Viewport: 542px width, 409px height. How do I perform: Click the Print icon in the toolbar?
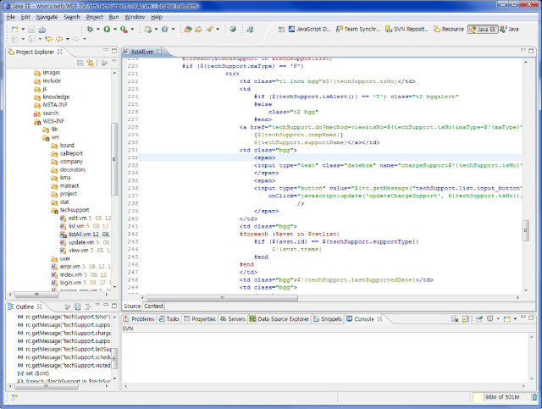41,30
